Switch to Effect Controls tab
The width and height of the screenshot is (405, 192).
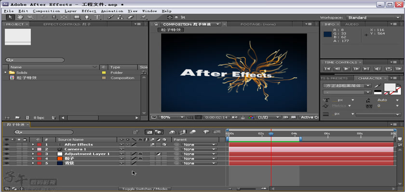click(67, 24)
